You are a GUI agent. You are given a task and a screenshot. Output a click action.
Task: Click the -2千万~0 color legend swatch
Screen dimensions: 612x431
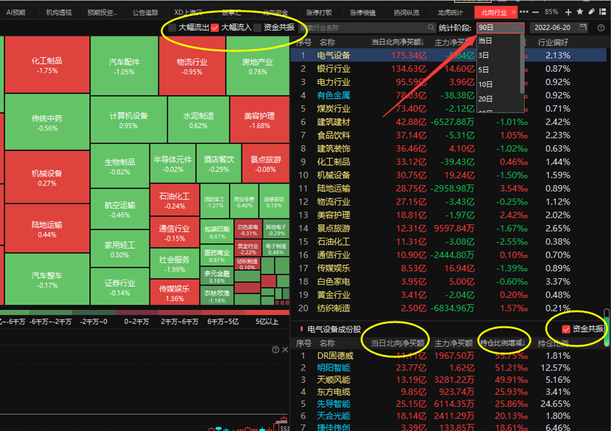point(94,313)
